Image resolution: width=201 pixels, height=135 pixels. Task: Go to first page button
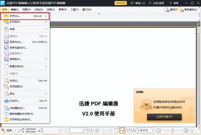[x=61, y=130]
